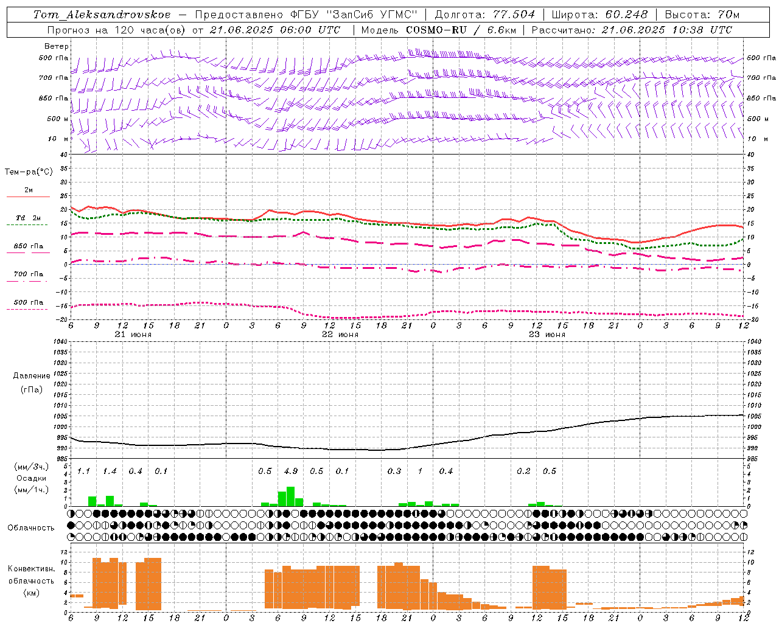The width and height of the screenshot is (779, 623).
Task: Click calculation time 21.06.2025 10:38 UTC
Action: [x=667, y=30]
